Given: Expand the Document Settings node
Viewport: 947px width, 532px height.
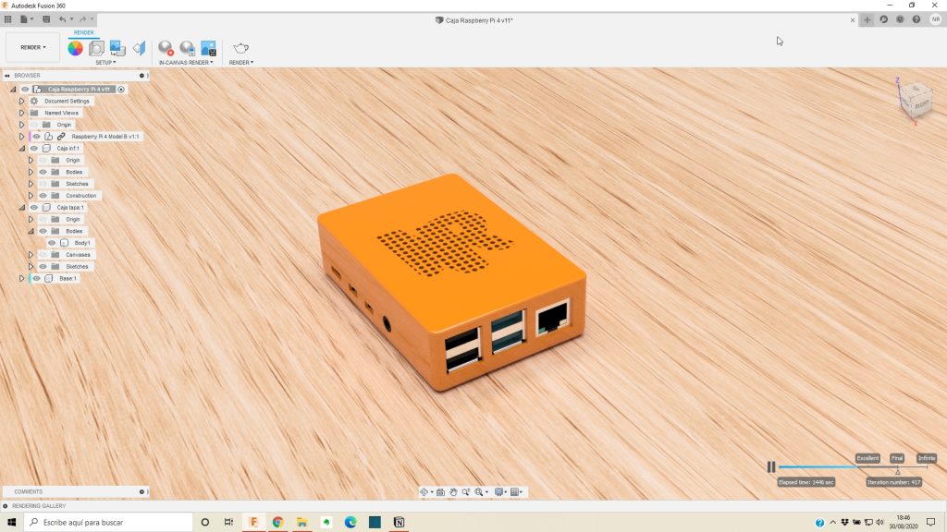Looking at the screenshot, I should 21,101.
